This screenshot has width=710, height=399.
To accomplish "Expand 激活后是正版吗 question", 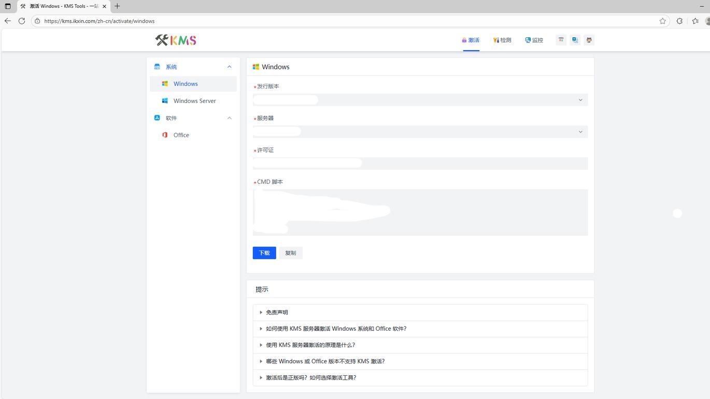I will click(x=420, y=378).
